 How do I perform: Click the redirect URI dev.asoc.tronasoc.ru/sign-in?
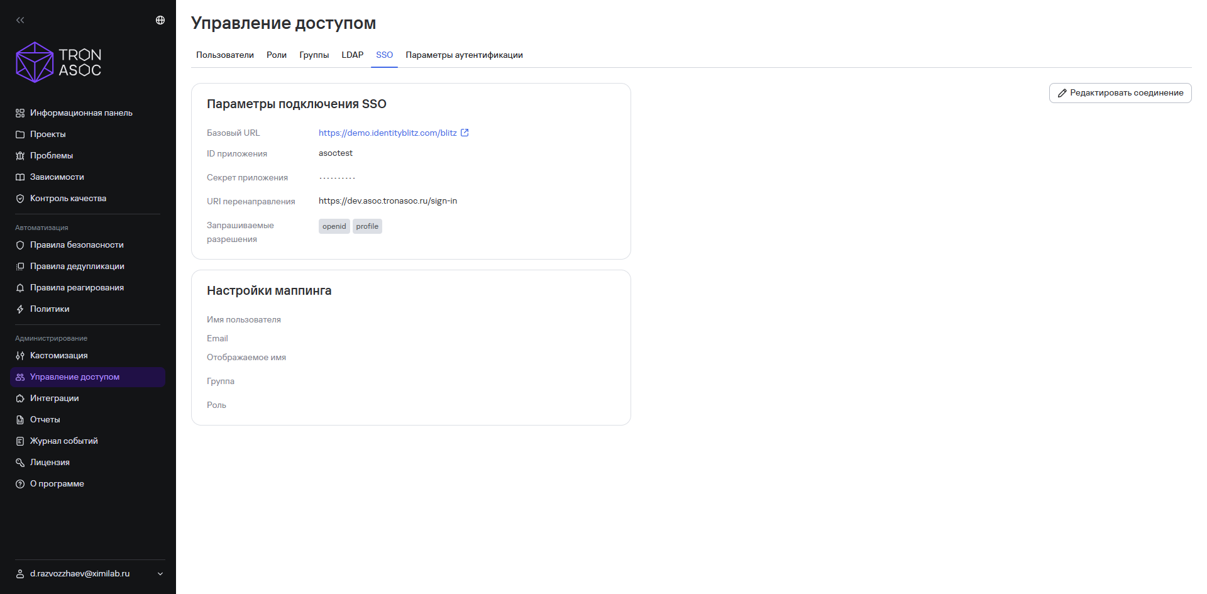pos(388,201)
